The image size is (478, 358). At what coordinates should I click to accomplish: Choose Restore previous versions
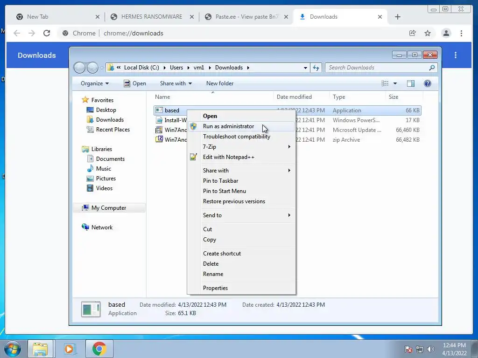tap(241, 201)
